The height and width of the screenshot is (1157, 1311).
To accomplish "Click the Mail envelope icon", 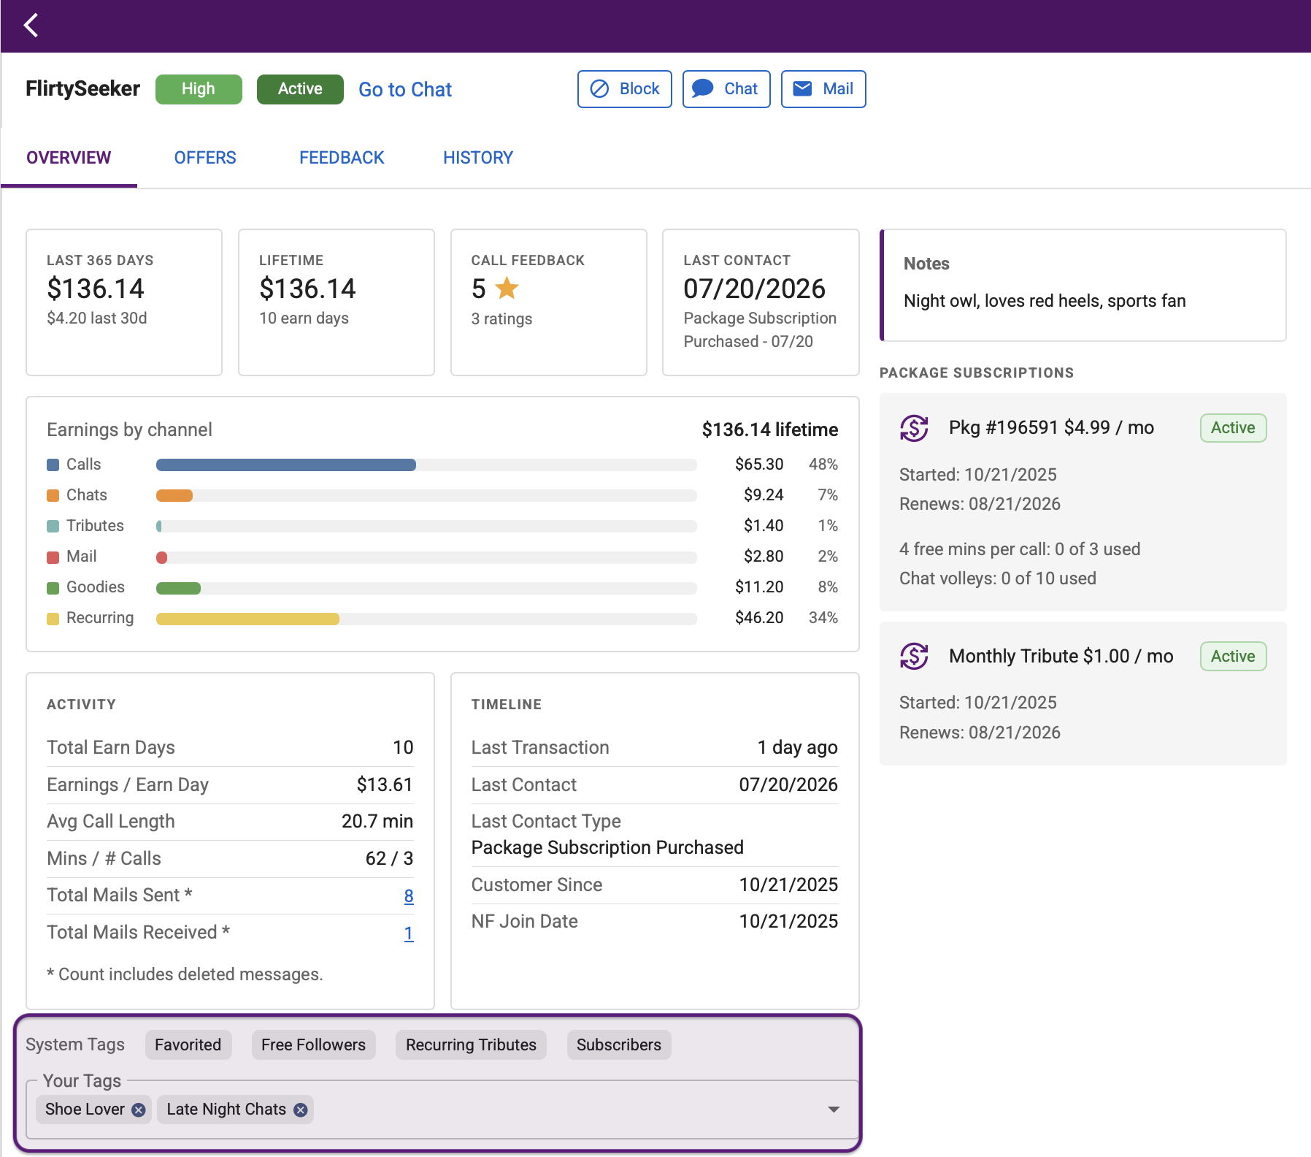I will [802, 89].
